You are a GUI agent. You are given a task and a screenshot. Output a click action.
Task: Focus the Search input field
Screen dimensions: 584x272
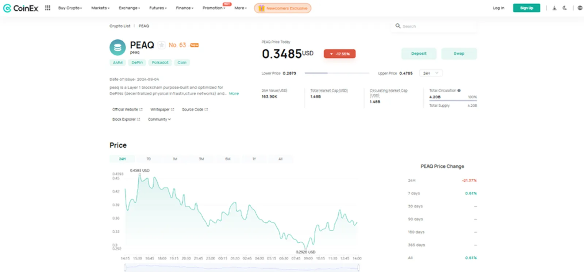(x=434, y=26)
